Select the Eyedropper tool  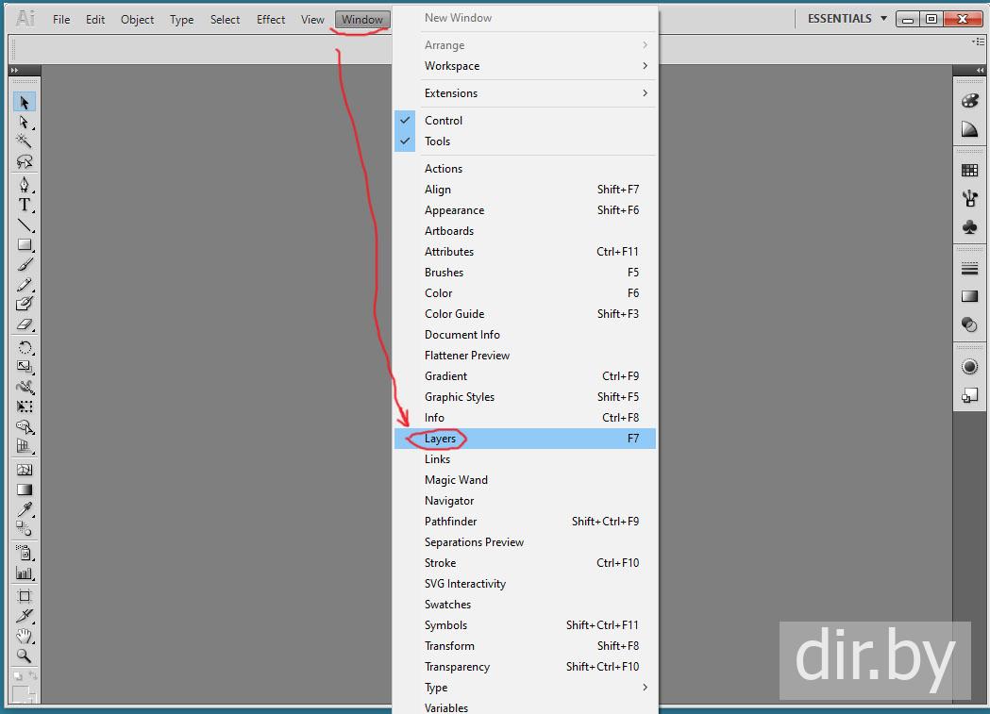[25, 509]
